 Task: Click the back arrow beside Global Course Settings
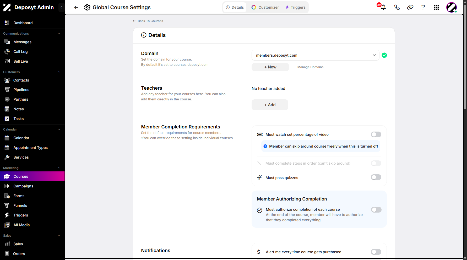[x=76, y=7]
